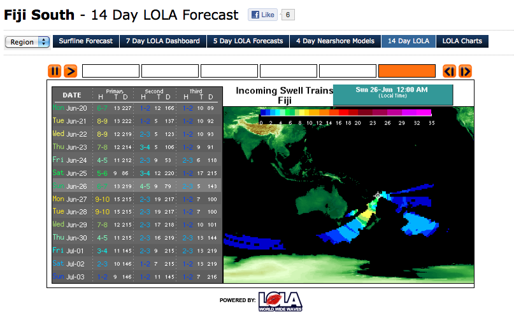Select the Fri Jul-01 forecast row
The width and height of the screenshot is (514, 318).
(x=137, y=251)
